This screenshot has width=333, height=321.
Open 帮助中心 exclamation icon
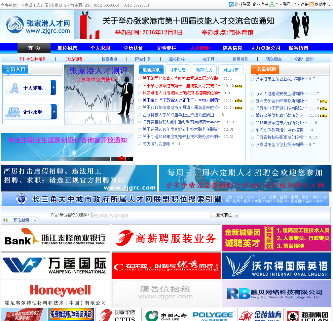point(312,5)
